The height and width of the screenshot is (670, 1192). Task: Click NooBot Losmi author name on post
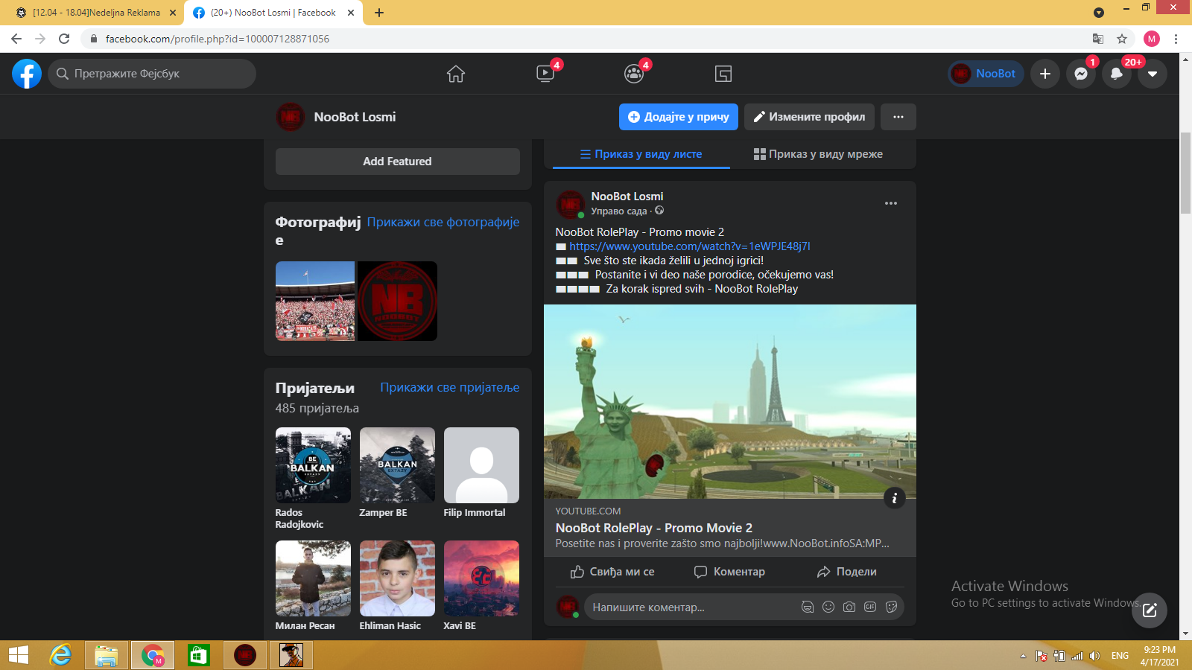click(x=627, y=197)
